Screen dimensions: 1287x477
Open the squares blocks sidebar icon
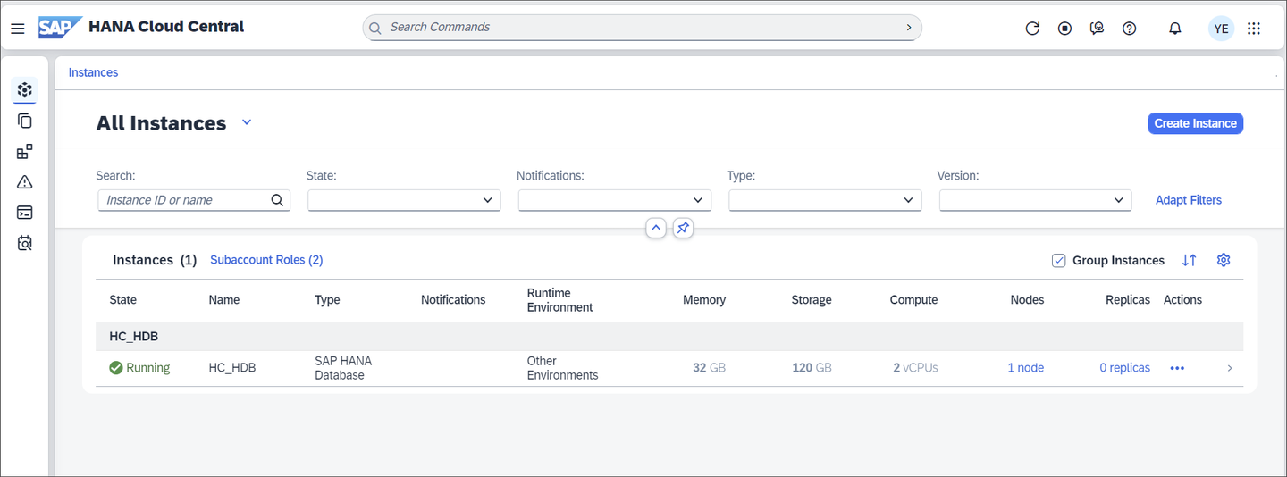point(25,151)
